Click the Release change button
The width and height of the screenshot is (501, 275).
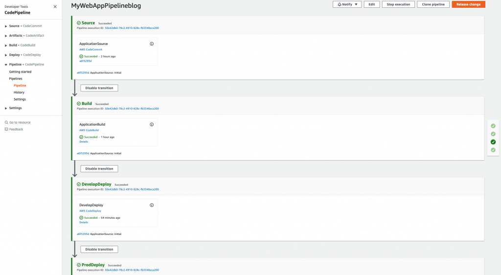(468, 4)
